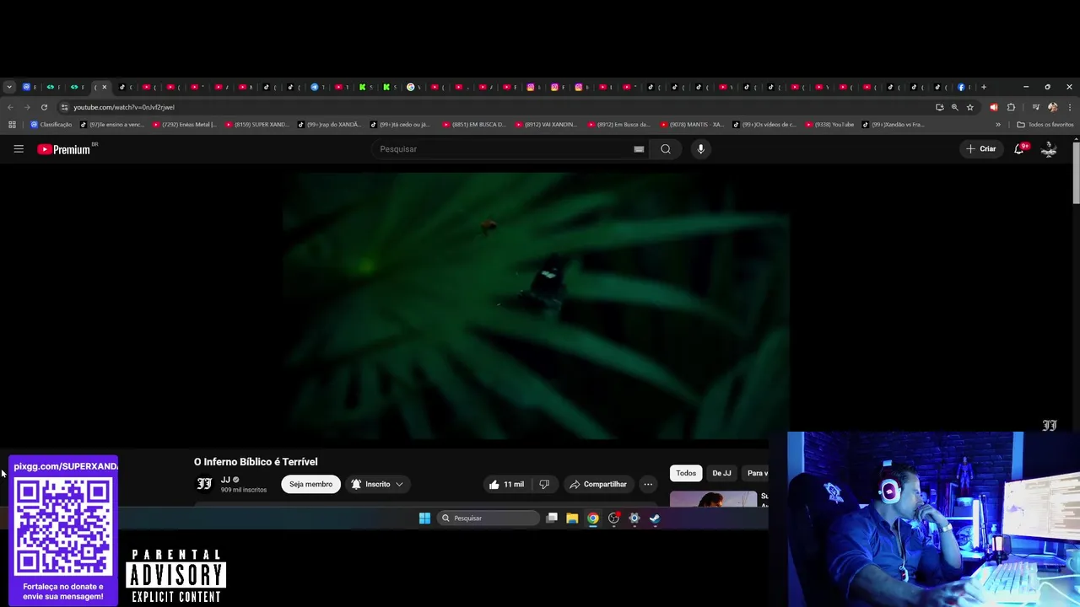Open the JJ channel avatar
The image size is (1080, 607).
[204, 484]
